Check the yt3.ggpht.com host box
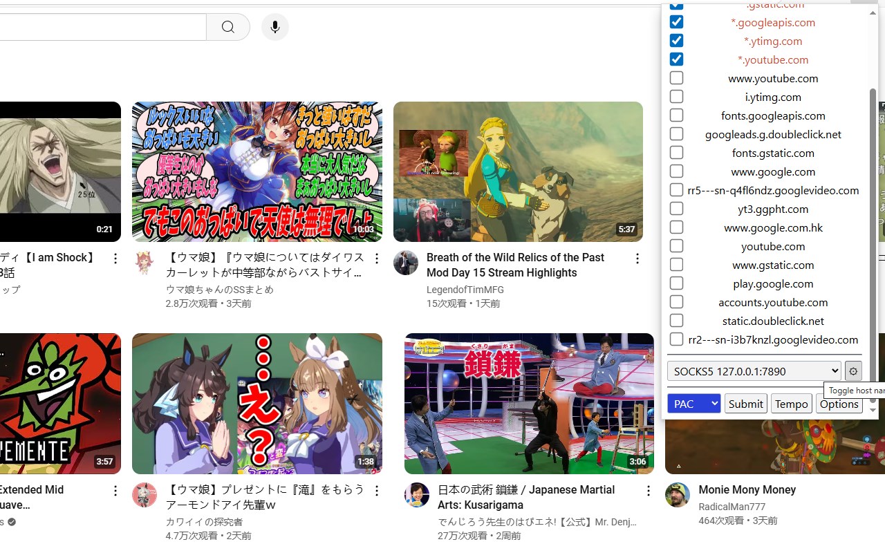This screenshot has height=553, width=885. (x=676, y=209)
